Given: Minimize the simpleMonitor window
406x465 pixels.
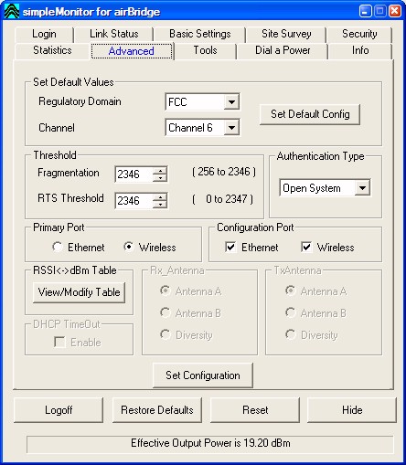Looking at the screenshot, I should [x=365, y=11].
